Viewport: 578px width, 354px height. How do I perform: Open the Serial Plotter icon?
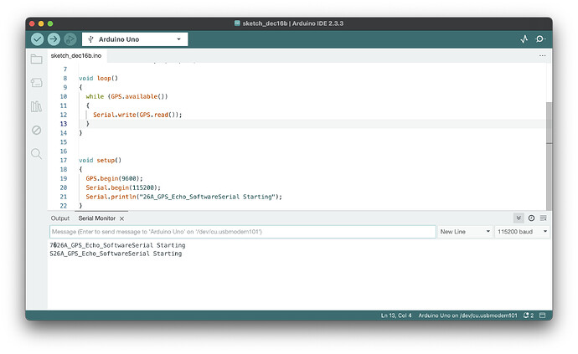pos(524,39)
